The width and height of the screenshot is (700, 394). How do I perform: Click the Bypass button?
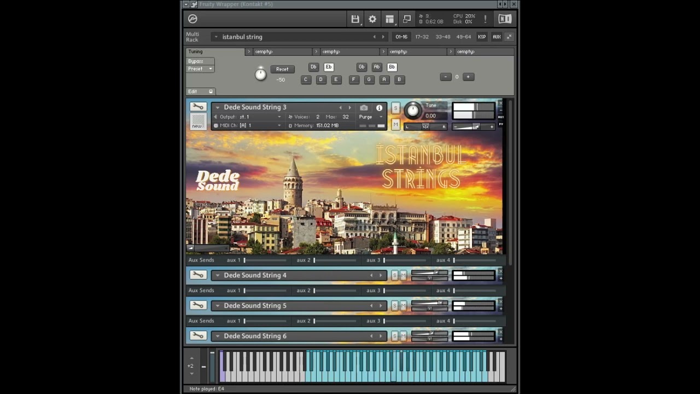click(200, 61)
